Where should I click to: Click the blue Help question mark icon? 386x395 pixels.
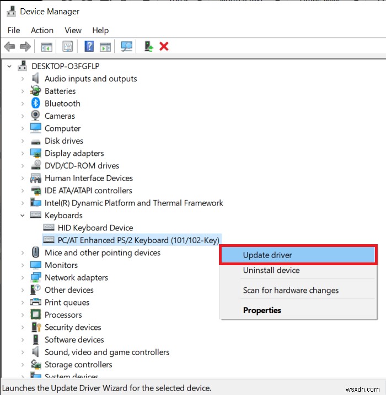tap(89, 46)
